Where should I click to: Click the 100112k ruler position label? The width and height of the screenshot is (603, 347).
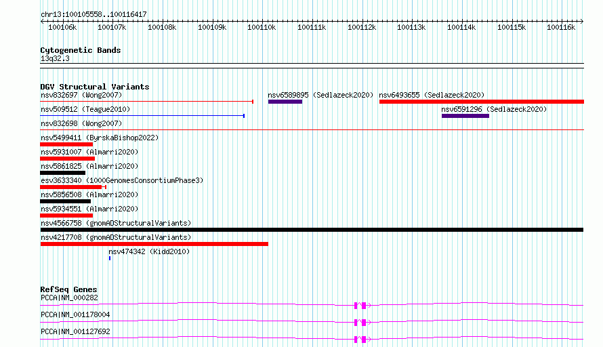tap(362, 27)
